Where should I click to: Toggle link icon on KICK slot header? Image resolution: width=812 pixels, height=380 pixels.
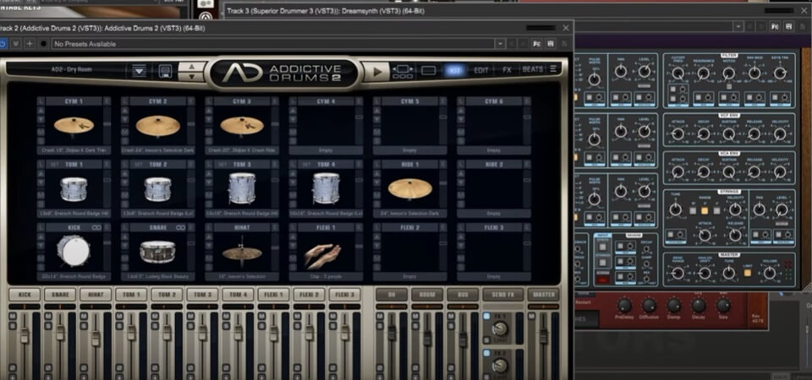coord(96,227)
